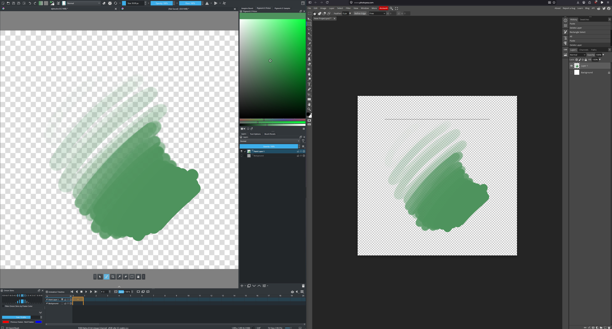
Task: Undo the last action in Krita
Action: (30, 3)
